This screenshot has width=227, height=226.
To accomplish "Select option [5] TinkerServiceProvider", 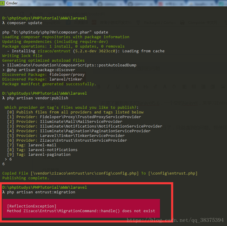I will point(66,136).
